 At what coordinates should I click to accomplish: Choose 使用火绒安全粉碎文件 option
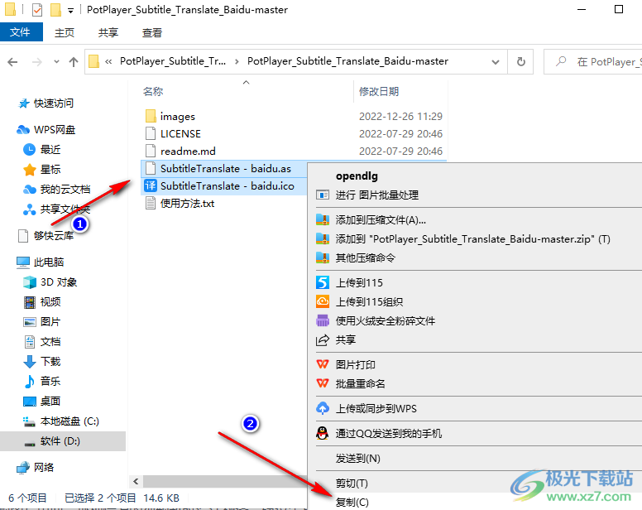(x=385, y=320)
